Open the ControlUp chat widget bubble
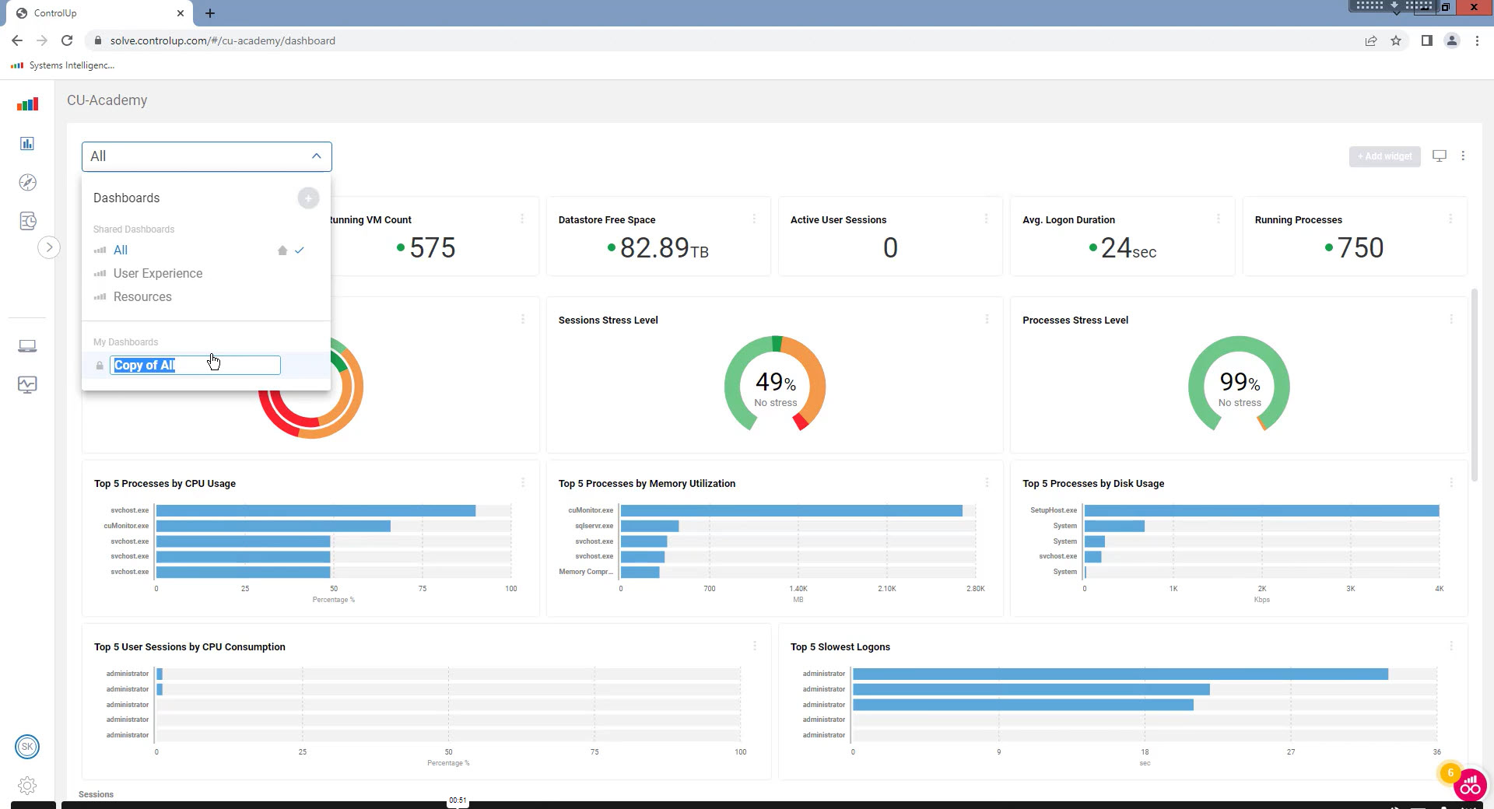Screen dimensions: 1494x809 click(x=1470, y=786)
